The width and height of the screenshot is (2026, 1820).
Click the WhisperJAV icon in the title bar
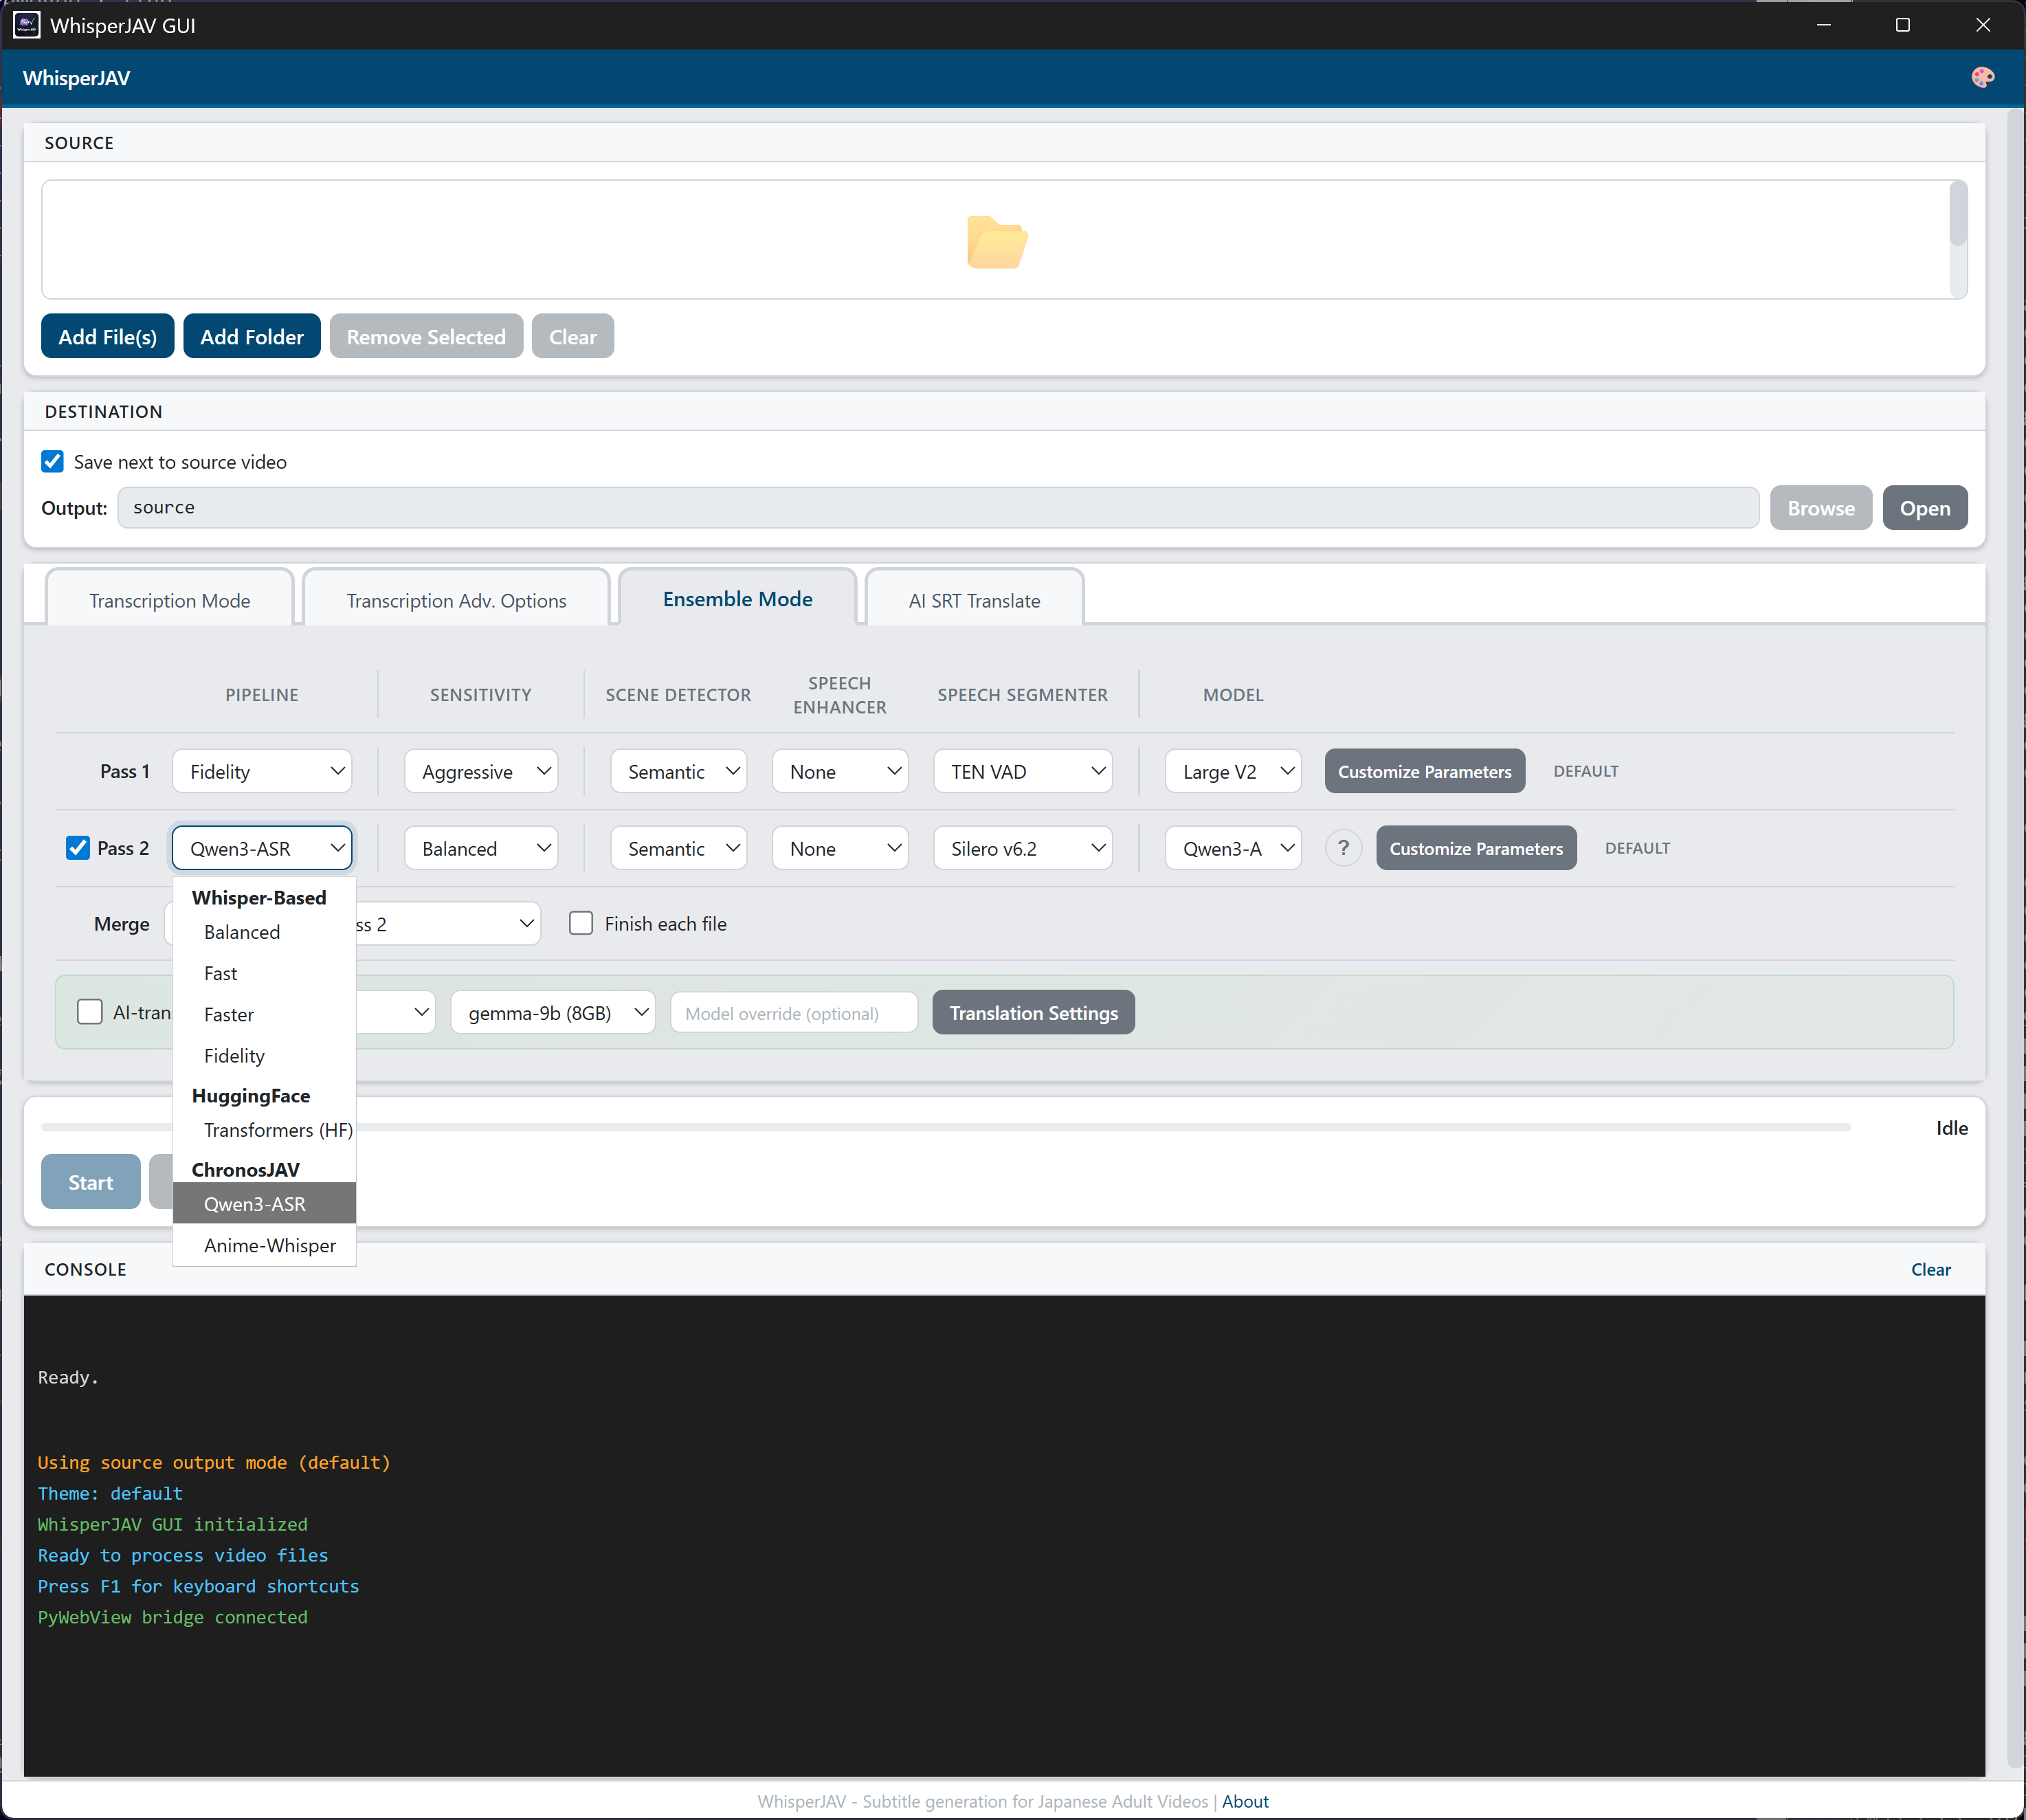point(26,25)
